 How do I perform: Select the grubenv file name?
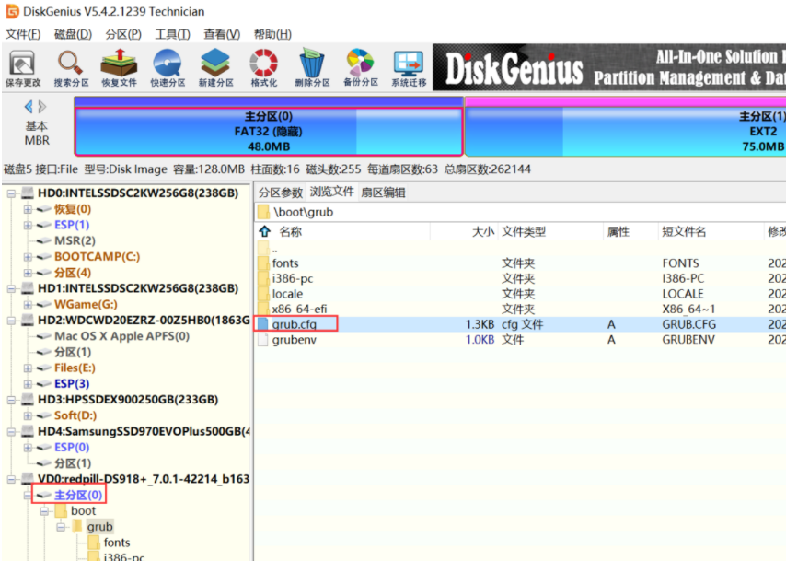295,340
